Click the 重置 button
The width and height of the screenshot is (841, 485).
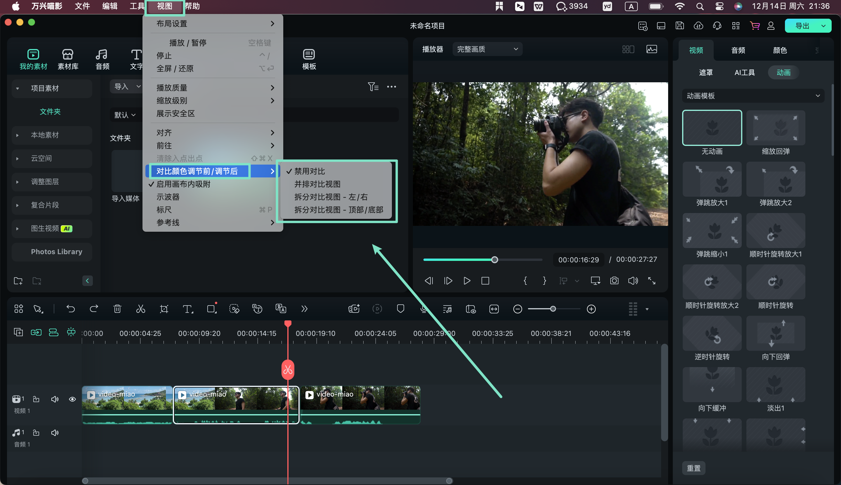[693, 468]
